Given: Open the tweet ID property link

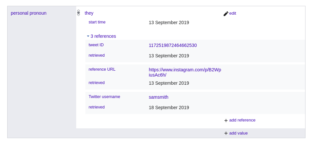Looking at the screenshot, I should tap(96, 45).
